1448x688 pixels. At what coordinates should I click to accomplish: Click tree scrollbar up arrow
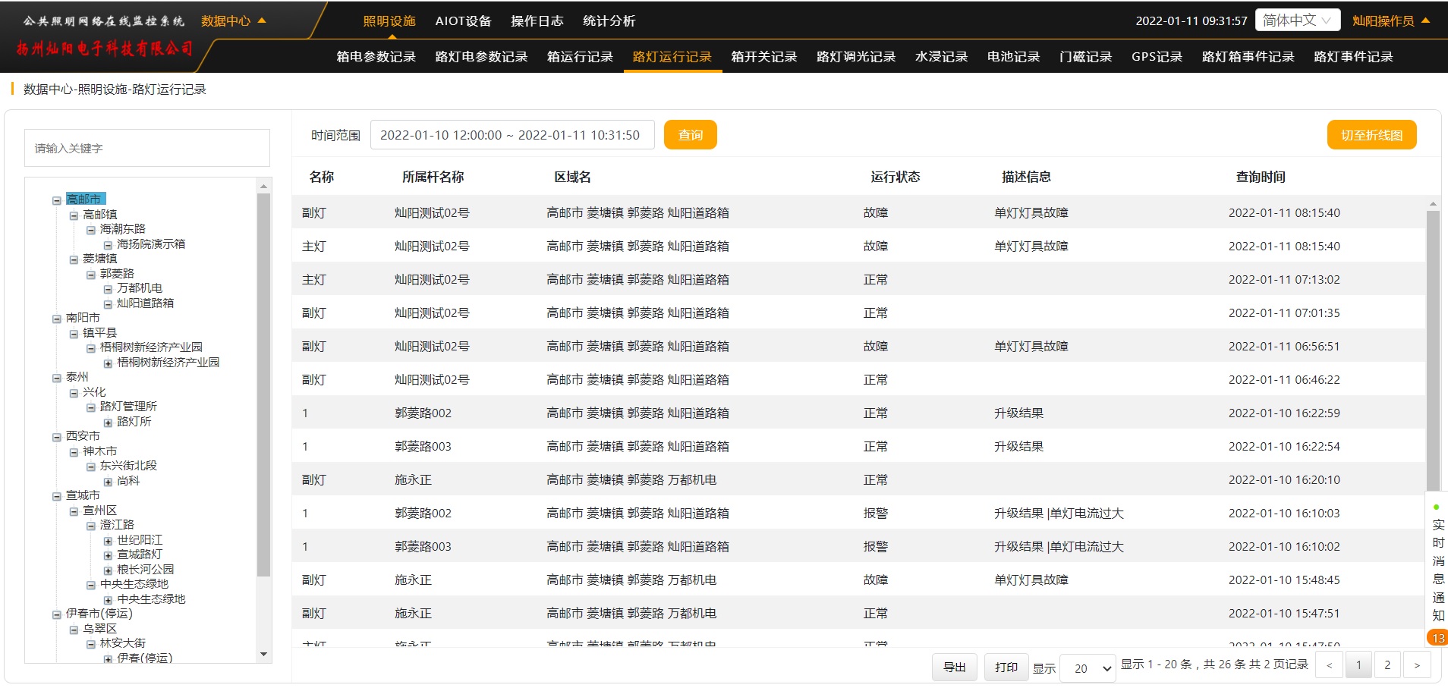tap(263, 186)
